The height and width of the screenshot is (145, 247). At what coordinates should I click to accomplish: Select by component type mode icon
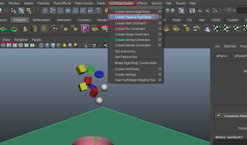tap(29, 11)
